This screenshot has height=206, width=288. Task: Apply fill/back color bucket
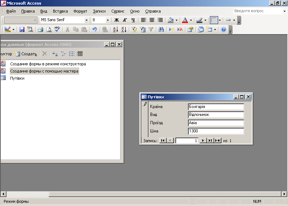click(x=171, y=20)
